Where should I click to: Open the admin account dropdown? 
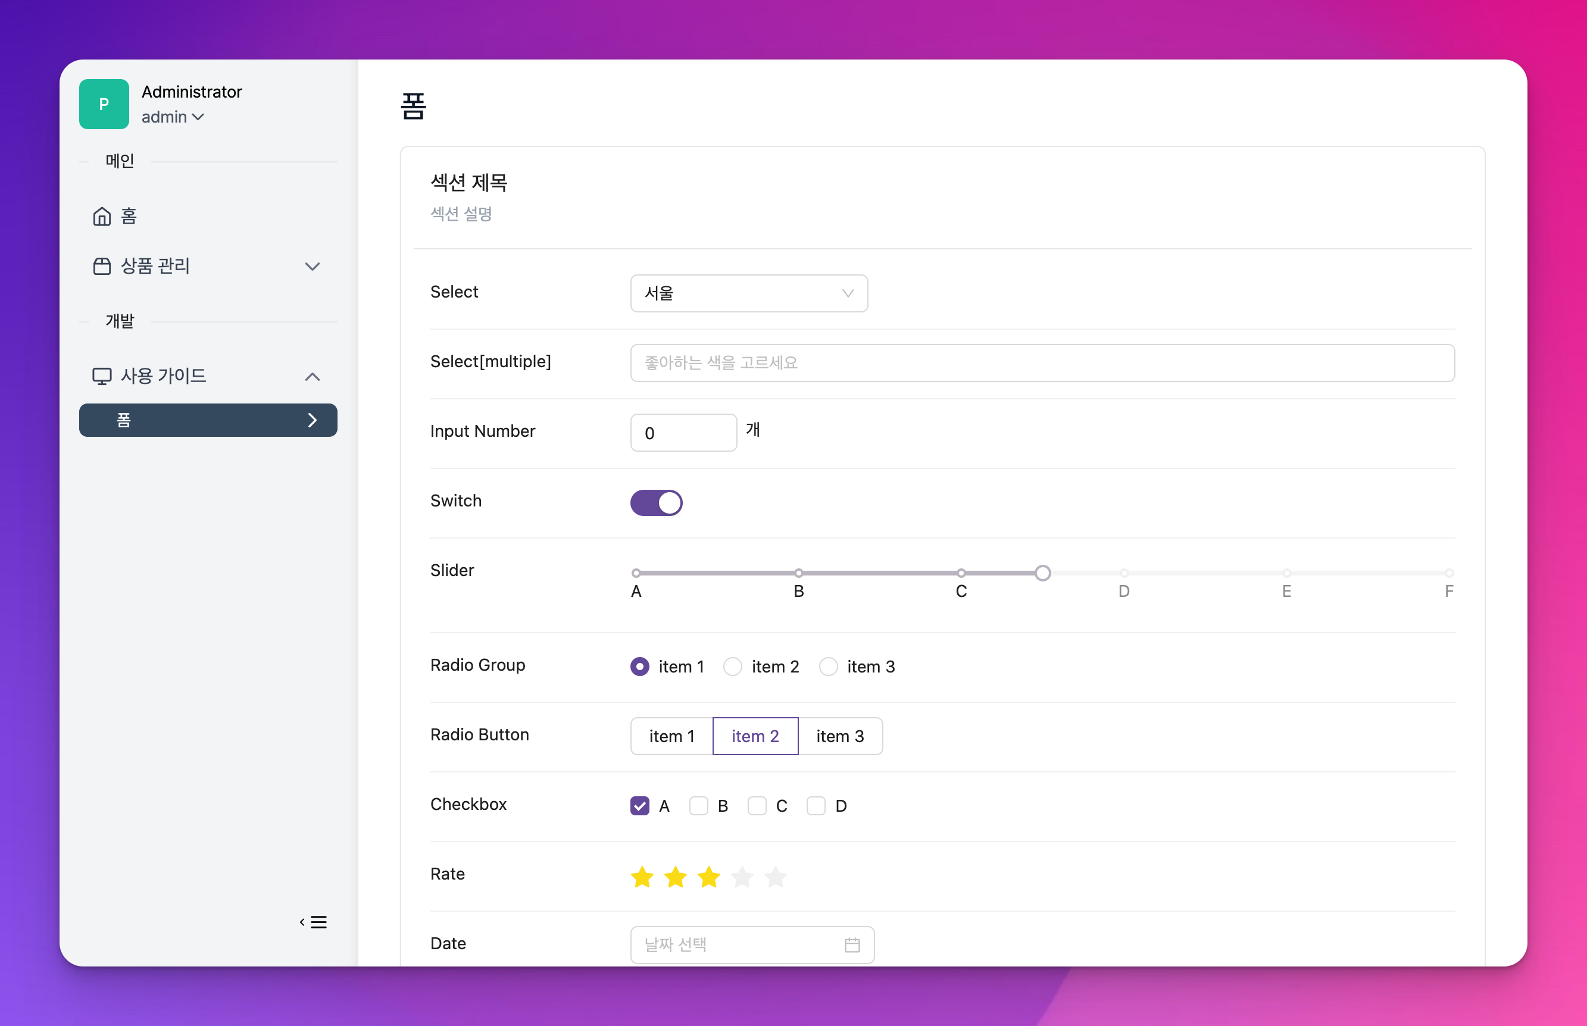[172, 117]
